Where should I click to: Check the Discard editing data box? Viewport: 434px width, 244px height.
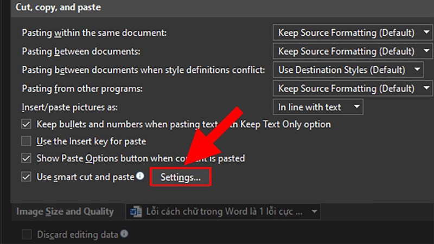[x=26, y=235]
